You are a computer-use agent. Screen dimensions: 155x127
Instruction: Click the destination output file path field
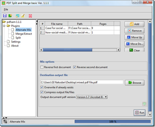coord(82,82)
